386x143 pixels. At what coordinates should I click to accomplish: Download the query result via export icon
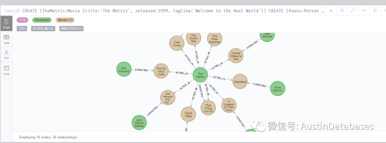pos(331,11)
